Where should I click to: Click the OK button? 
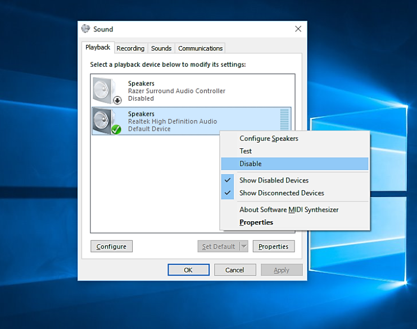188,270
